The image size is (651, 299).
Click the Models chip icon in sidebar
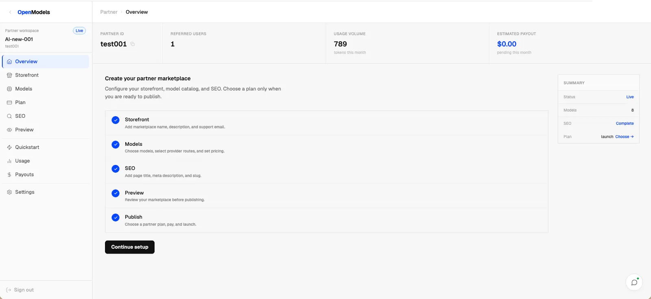(9, 89)
